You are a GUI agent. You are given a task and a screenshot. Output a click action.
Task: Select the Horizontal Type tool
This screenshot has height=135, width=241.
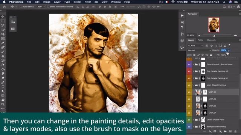pos(3,87)
